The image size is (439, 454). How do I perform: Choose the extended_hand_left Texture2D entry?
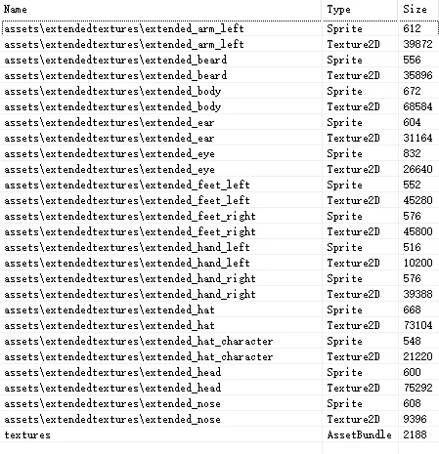click(219, 263)
